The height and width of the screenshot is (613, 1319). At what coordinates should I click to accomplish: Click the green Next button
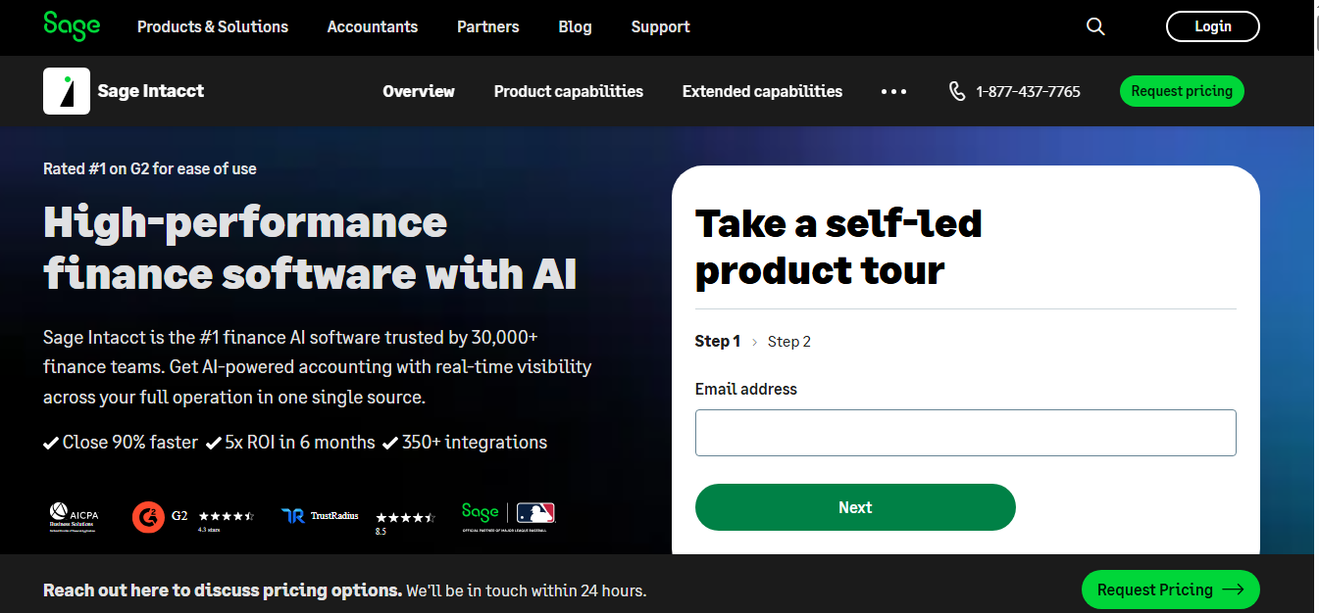pos(855,507)
